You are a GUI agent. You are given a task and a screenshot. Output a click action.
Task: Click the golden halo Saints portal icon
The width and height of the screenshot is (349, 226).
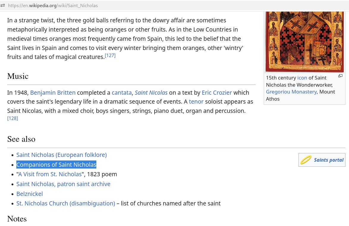coord(306,160)
